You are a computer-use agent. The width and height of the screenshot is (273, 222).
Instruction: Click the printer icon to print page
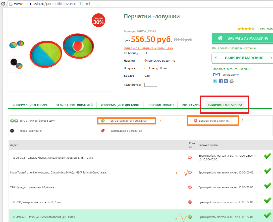click(231, 81)
